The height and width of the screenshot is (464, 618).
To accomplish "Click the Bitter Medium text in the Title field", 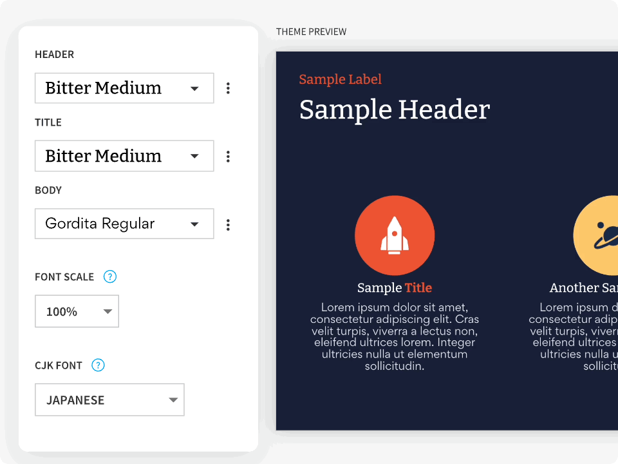I will tap(103, 156).
